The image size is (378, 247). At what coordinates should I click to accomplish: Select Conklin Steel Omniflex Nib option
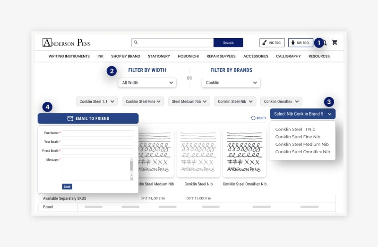click(302, 151)
